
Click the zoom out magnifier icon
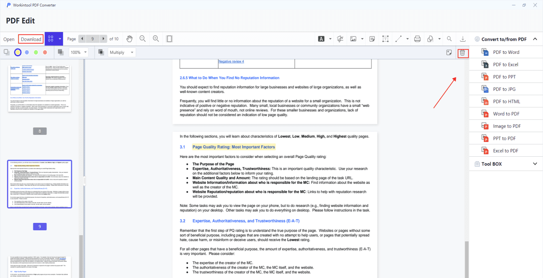coord(143,39)
